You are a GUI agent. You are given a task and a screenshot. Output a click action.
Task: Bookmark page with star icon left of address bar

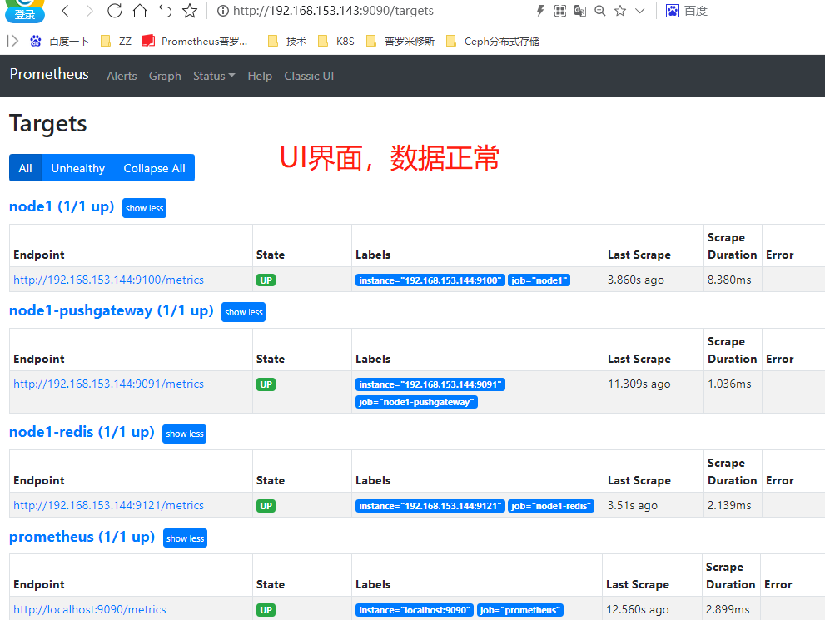click(x=190, y=11)
